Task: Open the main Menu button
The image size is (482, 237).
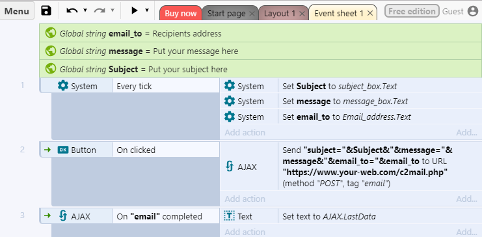Action: pyautogui.click(x=17, y=11)
